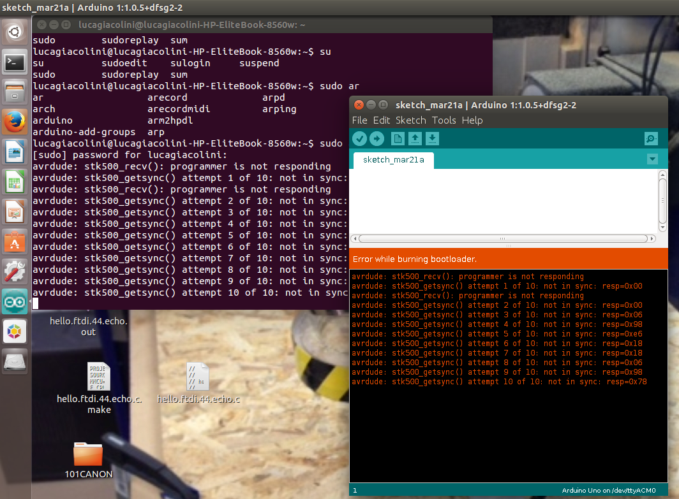Click the Verify checkmark button in Arduino
The height and width of the screenshot is (499, 679).
pyautogui.click(x=359, y=139)
